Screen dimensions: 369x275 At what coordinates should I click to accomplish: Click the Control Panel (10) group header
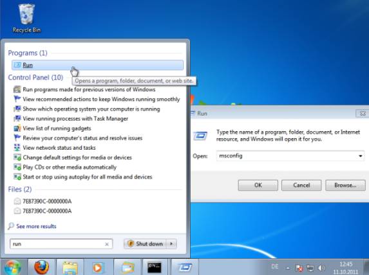[35, 77]
